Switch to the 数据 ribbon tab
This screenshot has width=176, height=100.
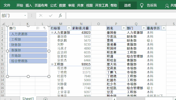62,6
